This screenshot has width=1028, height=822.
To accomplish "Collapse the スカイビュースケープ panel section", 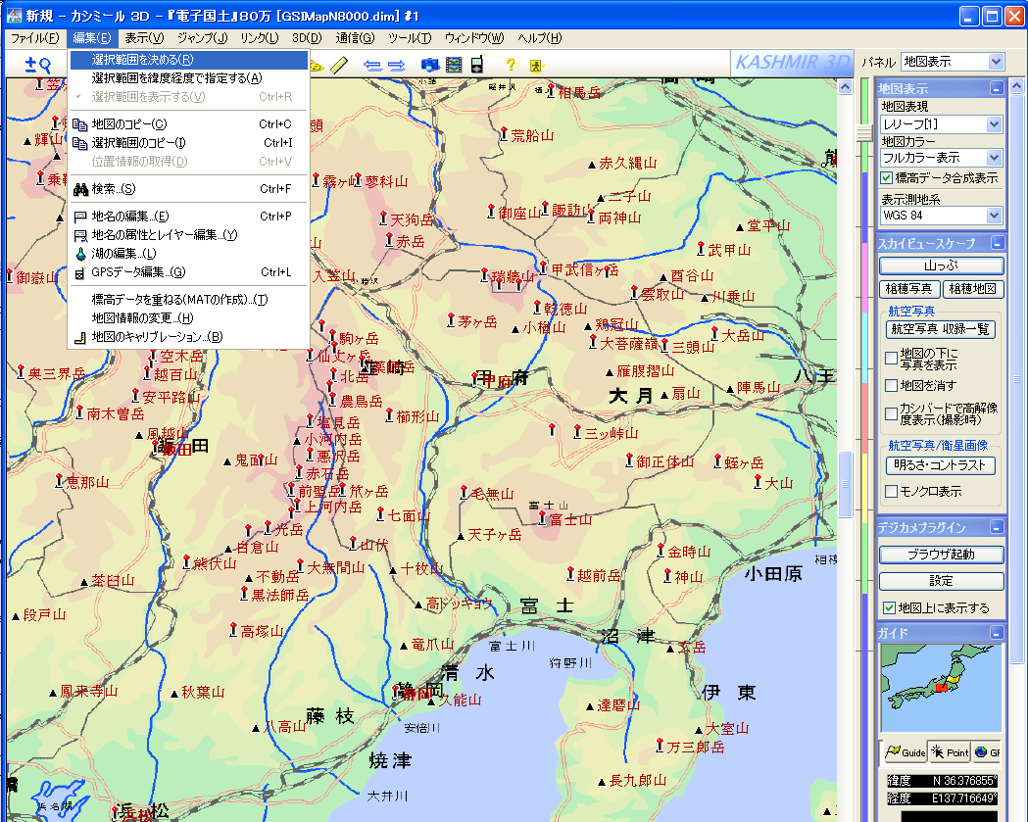I will 997,244.
